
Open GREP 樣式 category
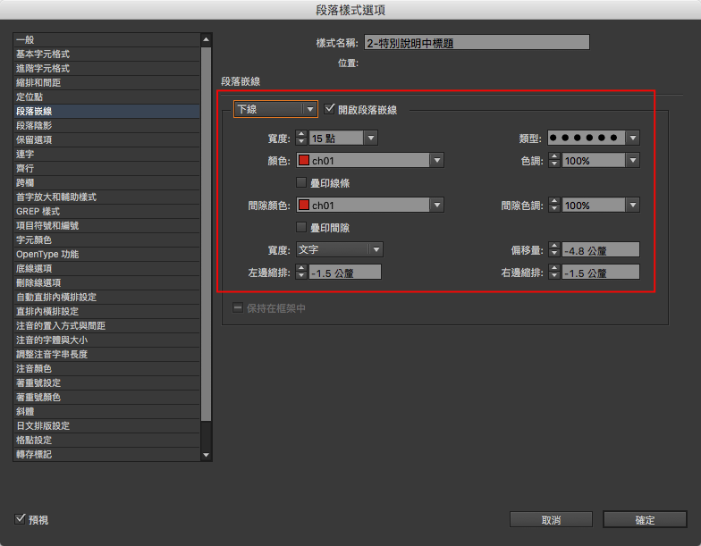pyautogui.click(x=106, y=211)
